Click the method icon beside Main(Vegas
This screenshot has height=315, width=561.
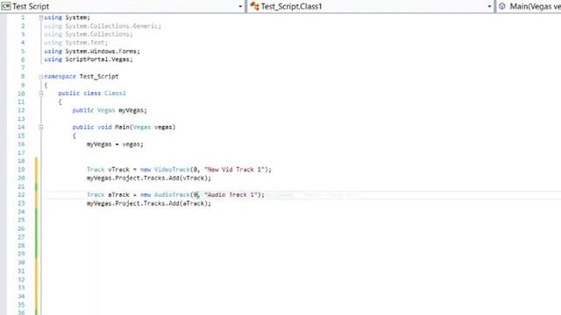[x=502, y=6]
